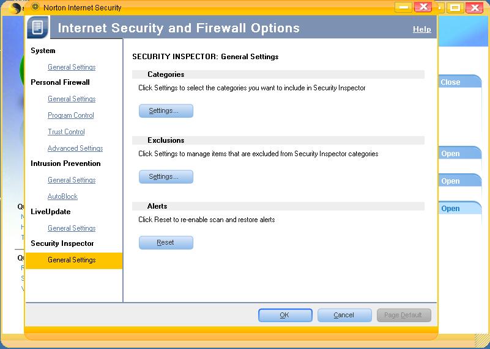Maximize the background Norton window
Screen dimensions: 490x349
pyautogui.click(x=455, y=8)
